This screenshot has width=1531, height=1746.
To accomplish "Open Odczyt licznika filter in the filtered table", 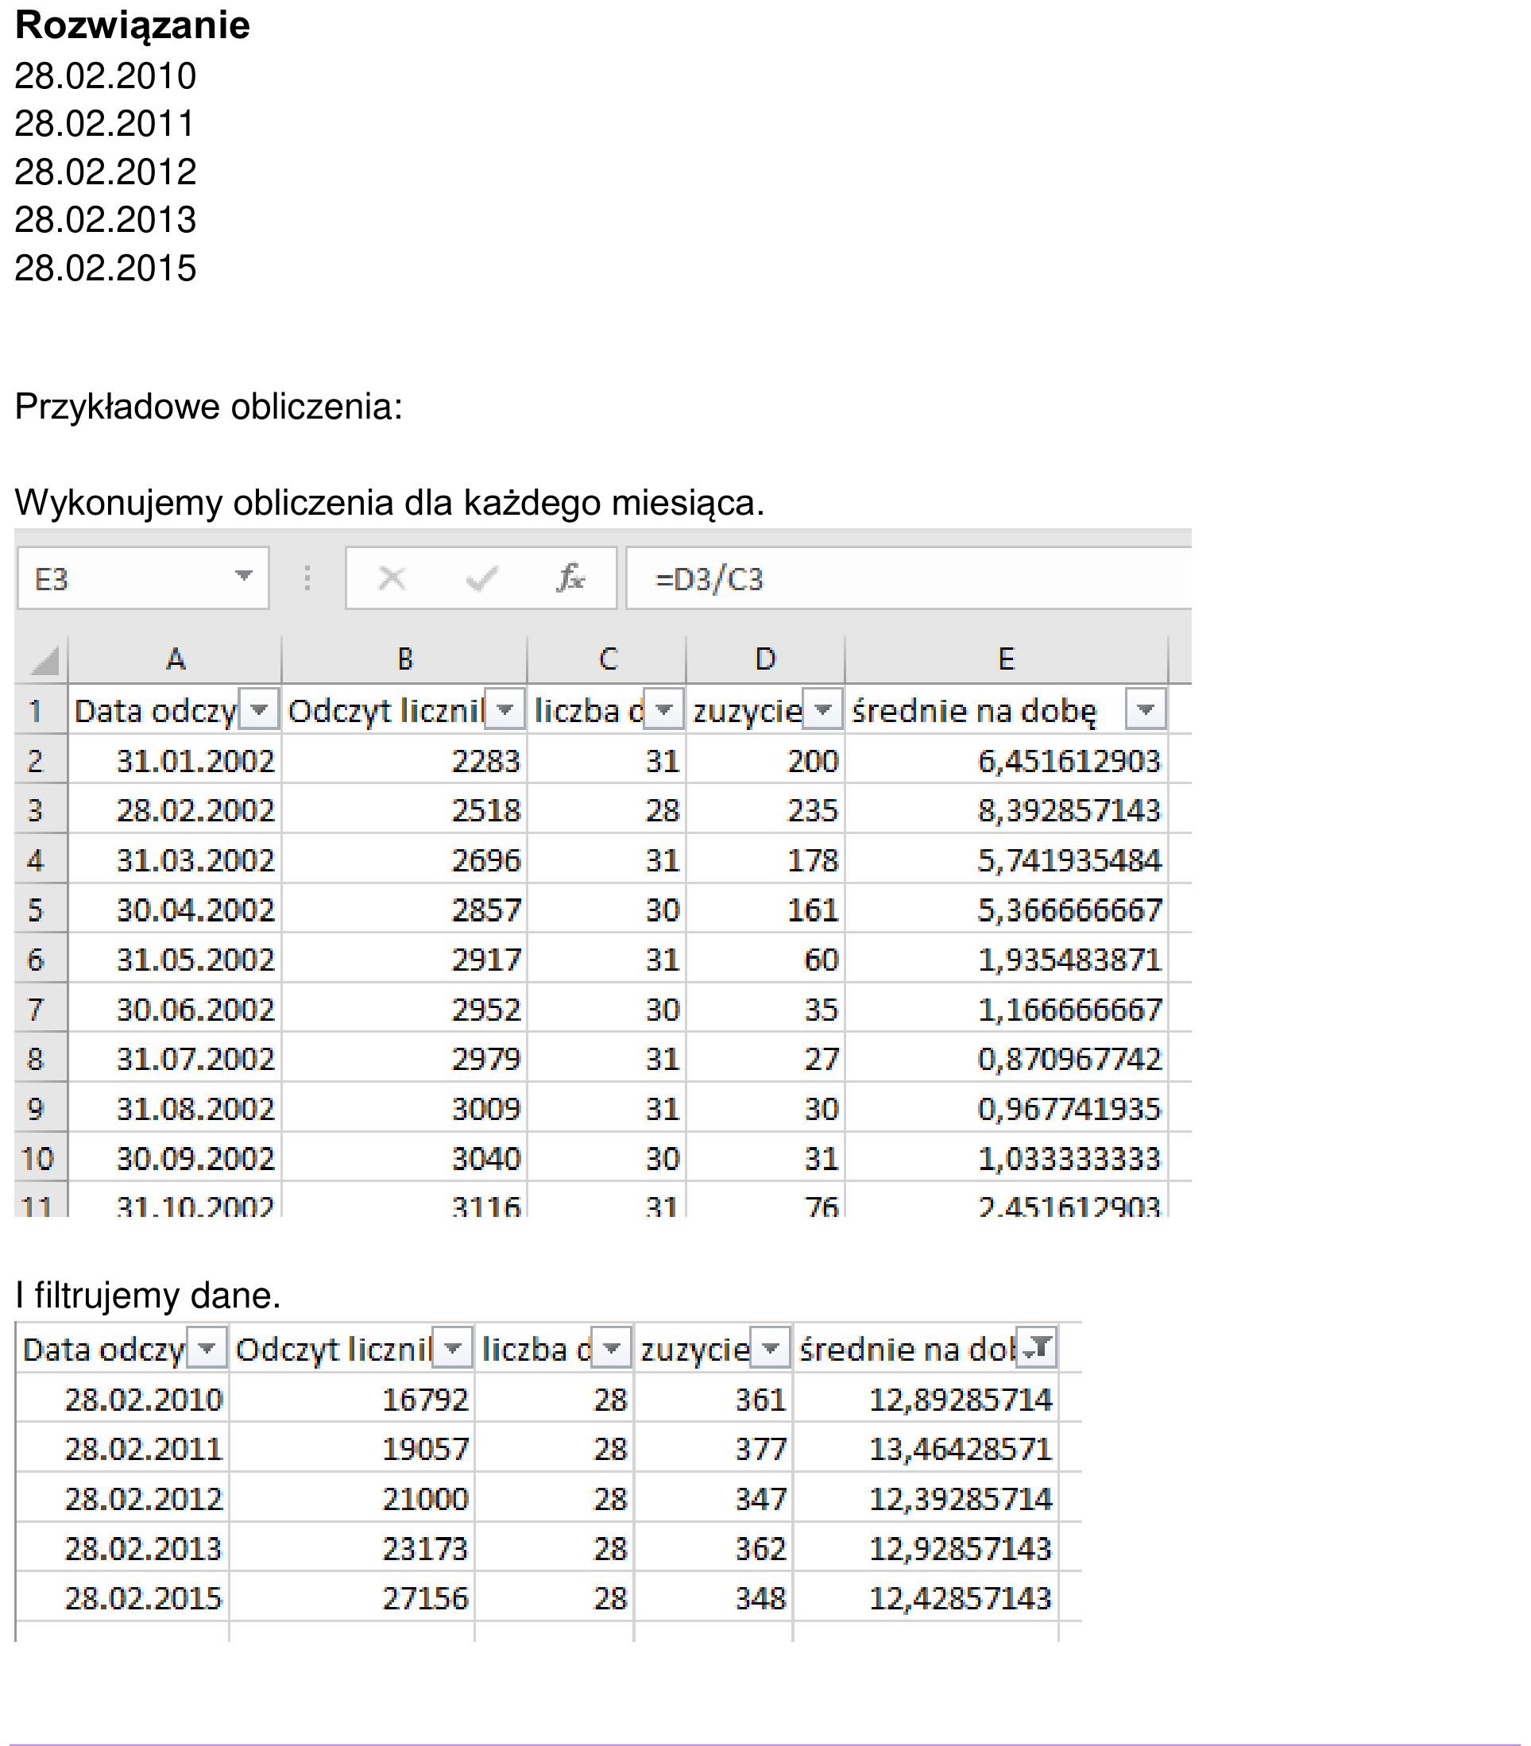I will [x=453, y=1349].
